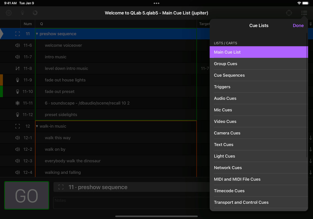Collapse the preshow sequence group
Viewport: 313px width, 219px height.
point(37,34)
